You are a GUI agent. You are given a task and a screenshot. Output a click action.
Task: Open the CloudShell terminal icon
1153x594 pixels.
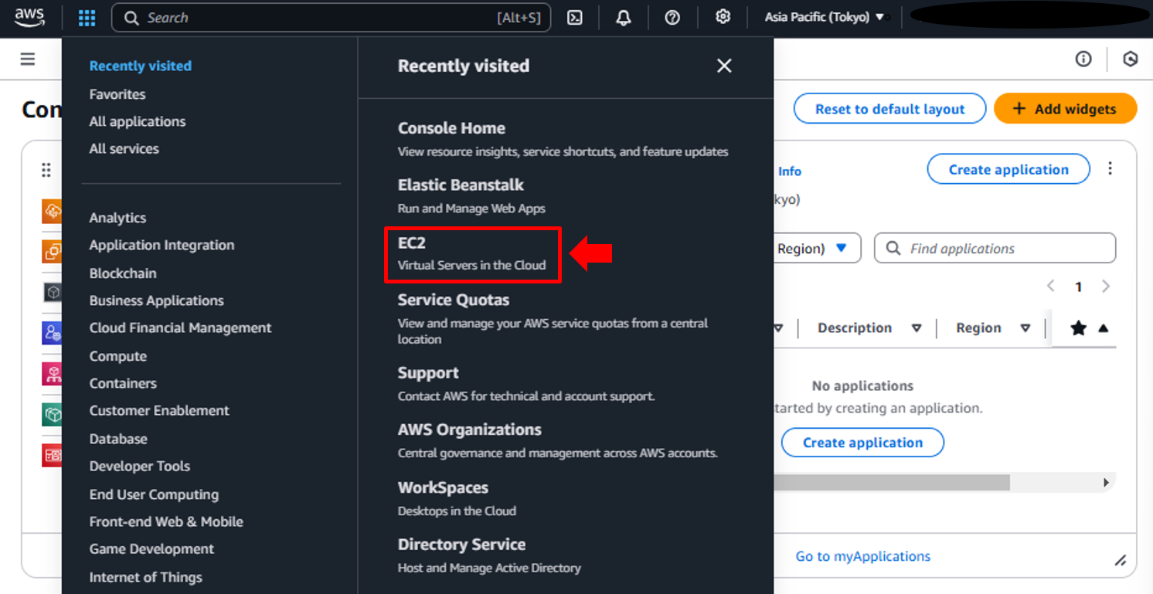click(x=574, y=18)
